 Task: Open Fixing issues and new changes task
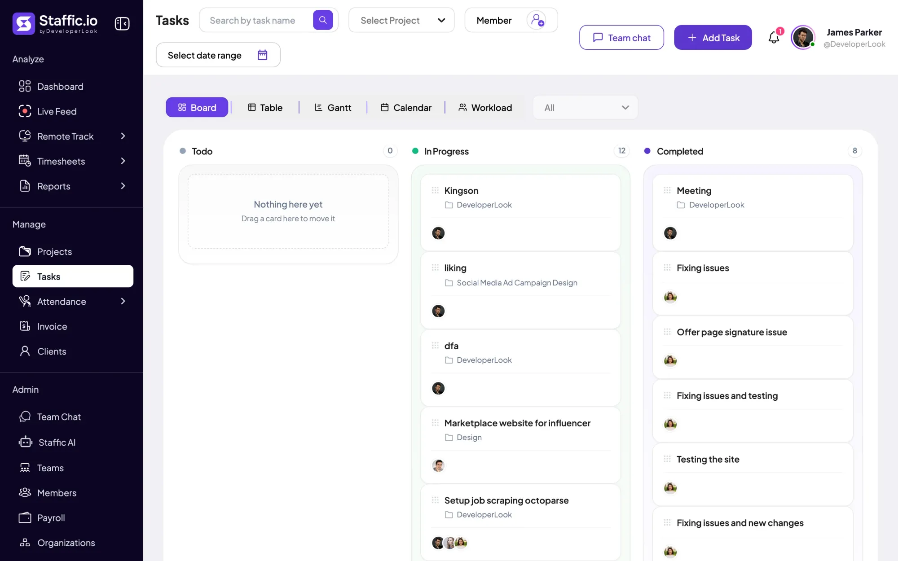click(x=740, y=522)
